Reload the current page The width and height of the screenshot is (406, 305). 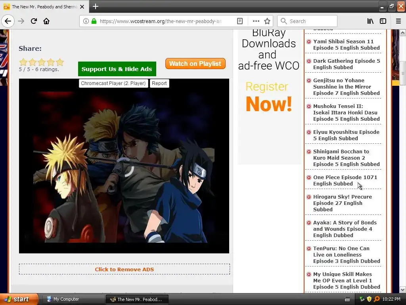pyautogui.click(x=34, y=21)
